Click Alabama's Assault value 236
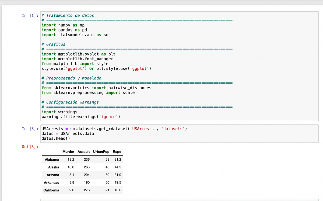Screen dimensions: 323x201 tap(87, 160)
